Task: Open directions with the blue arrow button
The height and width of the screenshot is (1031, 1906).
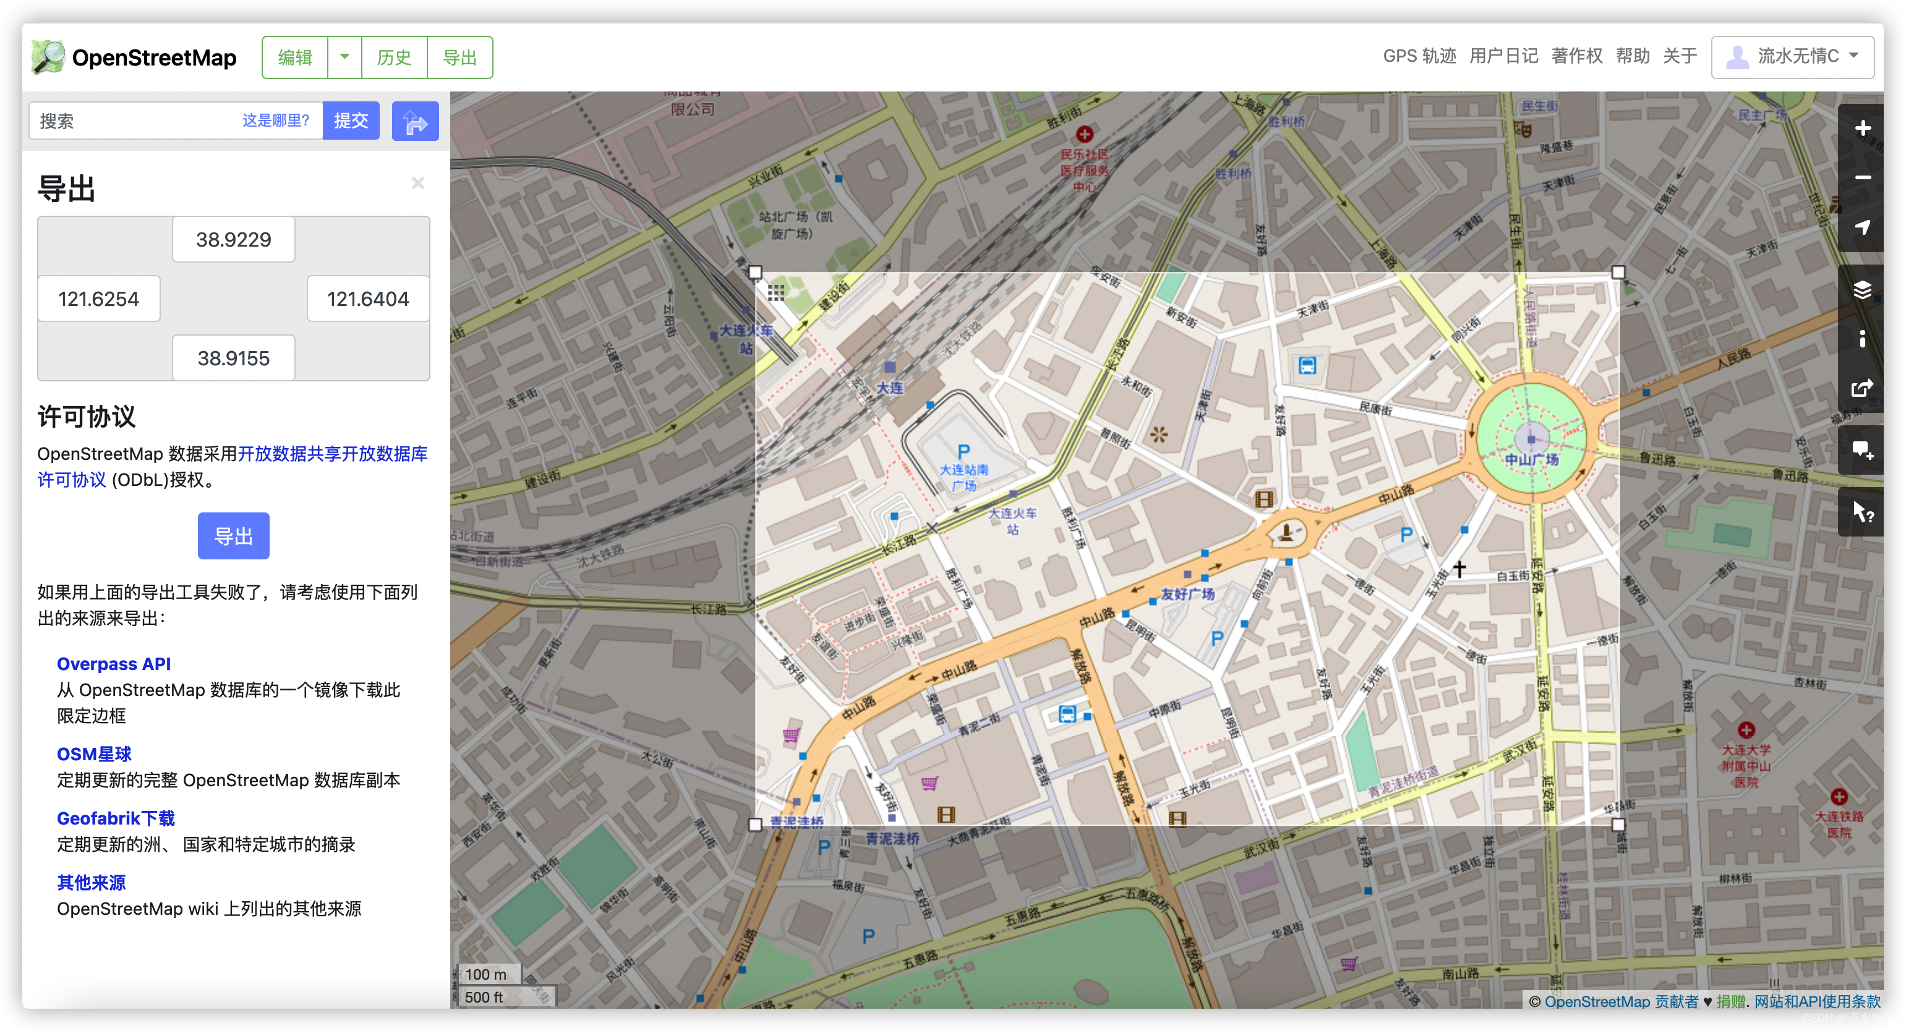Action: tap(415, 121)
